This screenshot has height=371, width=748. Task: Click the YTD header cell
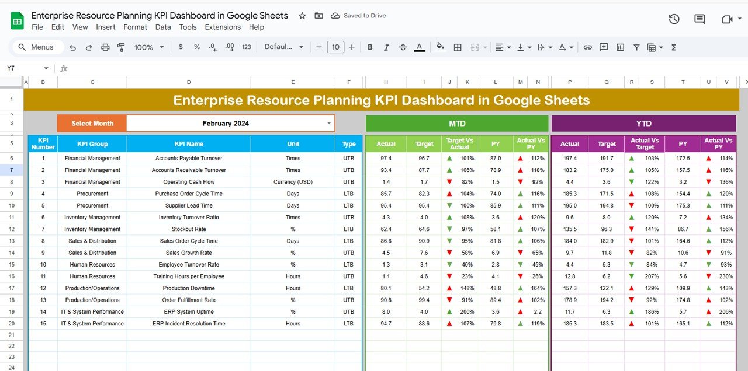point(643,123)
